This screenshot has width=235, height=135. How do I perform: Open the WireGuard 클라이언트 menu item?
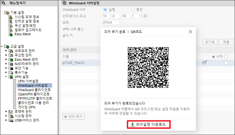pos(34,90)
